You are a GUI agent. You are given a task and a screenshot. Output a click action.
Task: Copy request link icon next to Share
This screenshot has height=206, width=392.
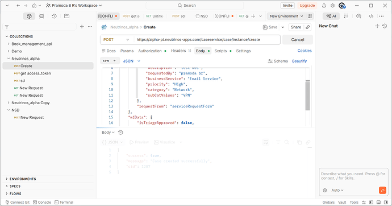point(308,27)
